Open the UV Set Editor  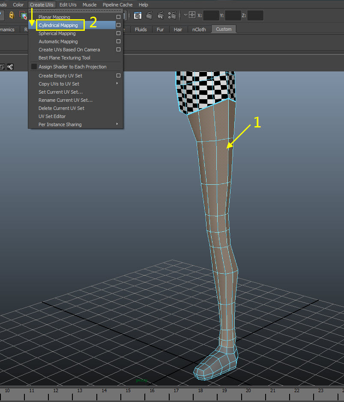pos(52,116)
